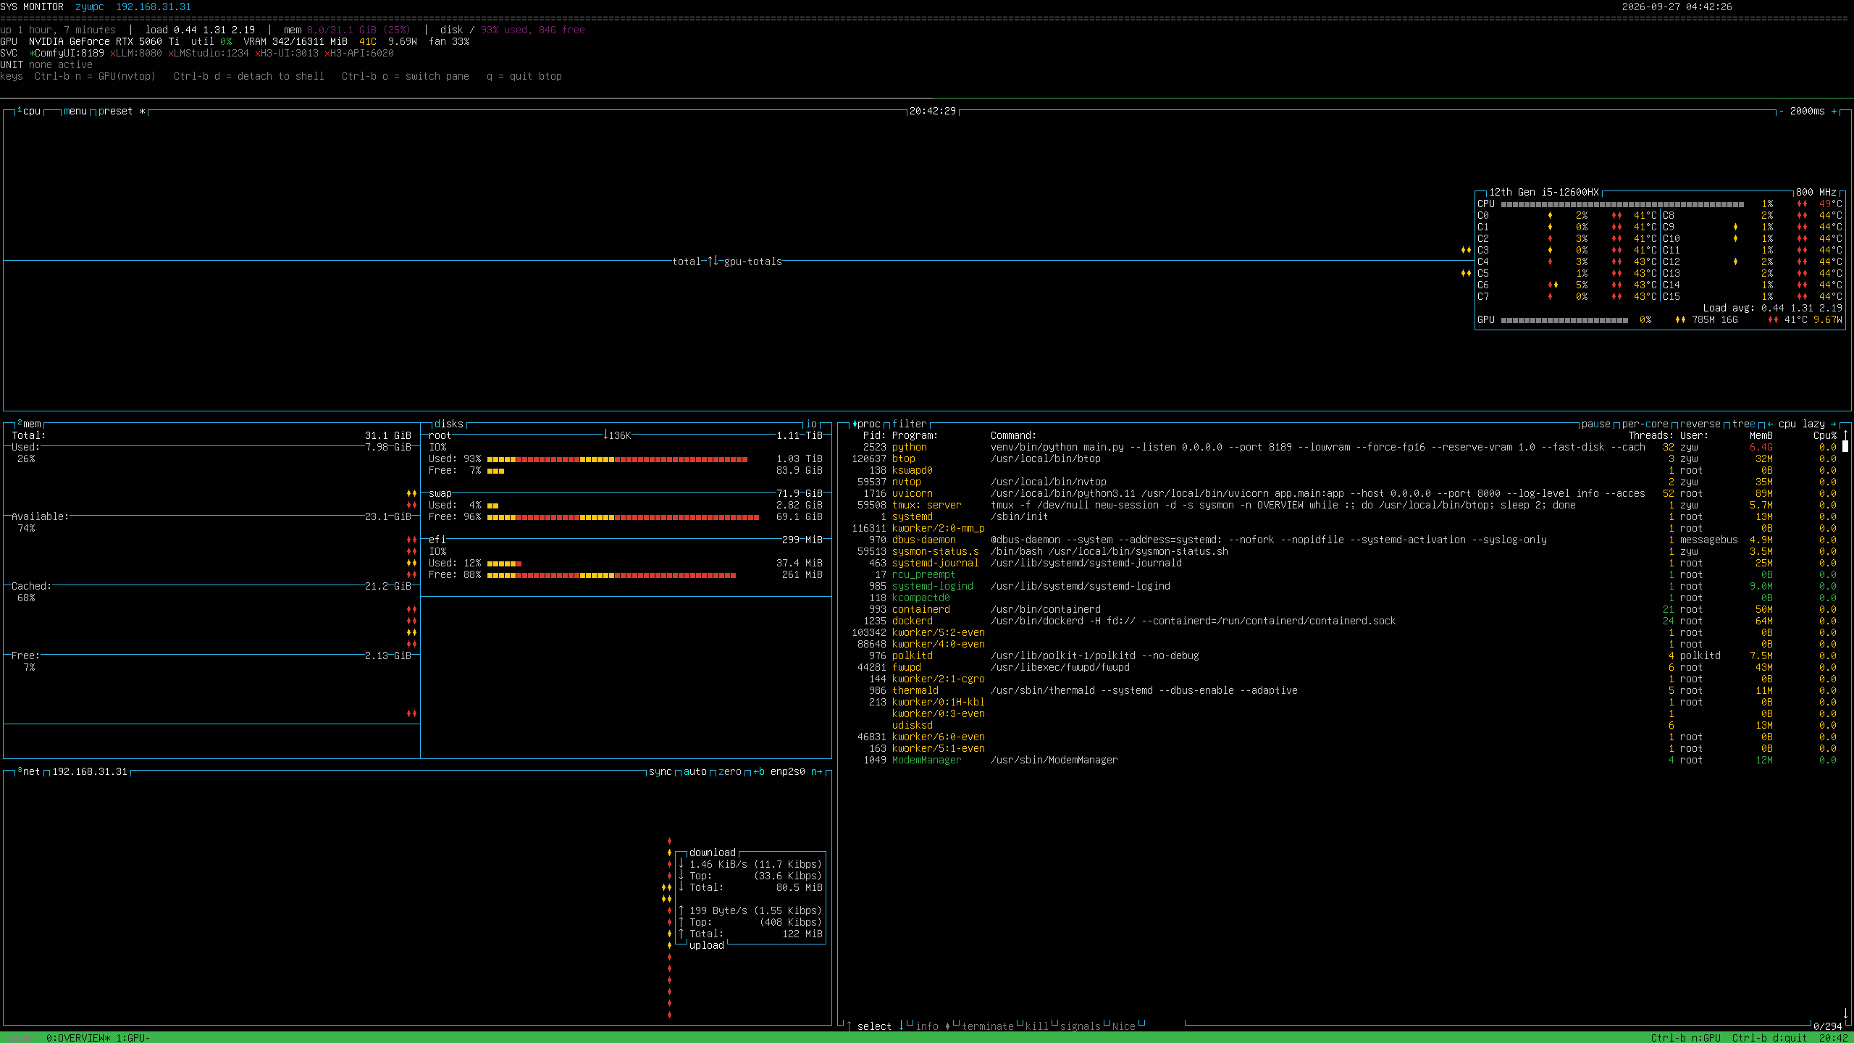The height and width of the screenshot is (1043, 1854).
Task: Switch to the 1:GPU tmux window
Action: point(133,1038)
